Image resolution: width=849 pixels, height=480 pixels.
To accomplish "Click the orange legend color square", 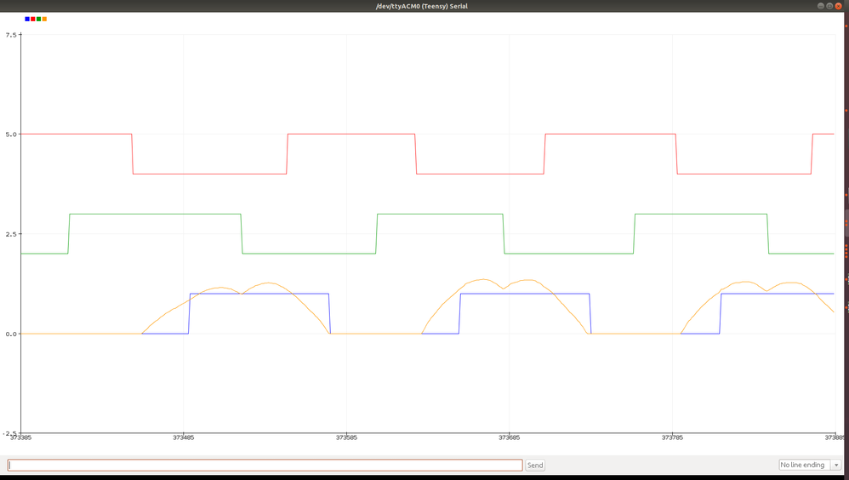I will coord(44,19).
